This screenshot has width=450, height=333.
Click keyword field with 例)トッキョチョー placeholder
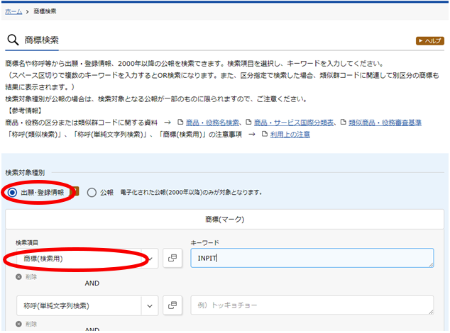point(312,305)
